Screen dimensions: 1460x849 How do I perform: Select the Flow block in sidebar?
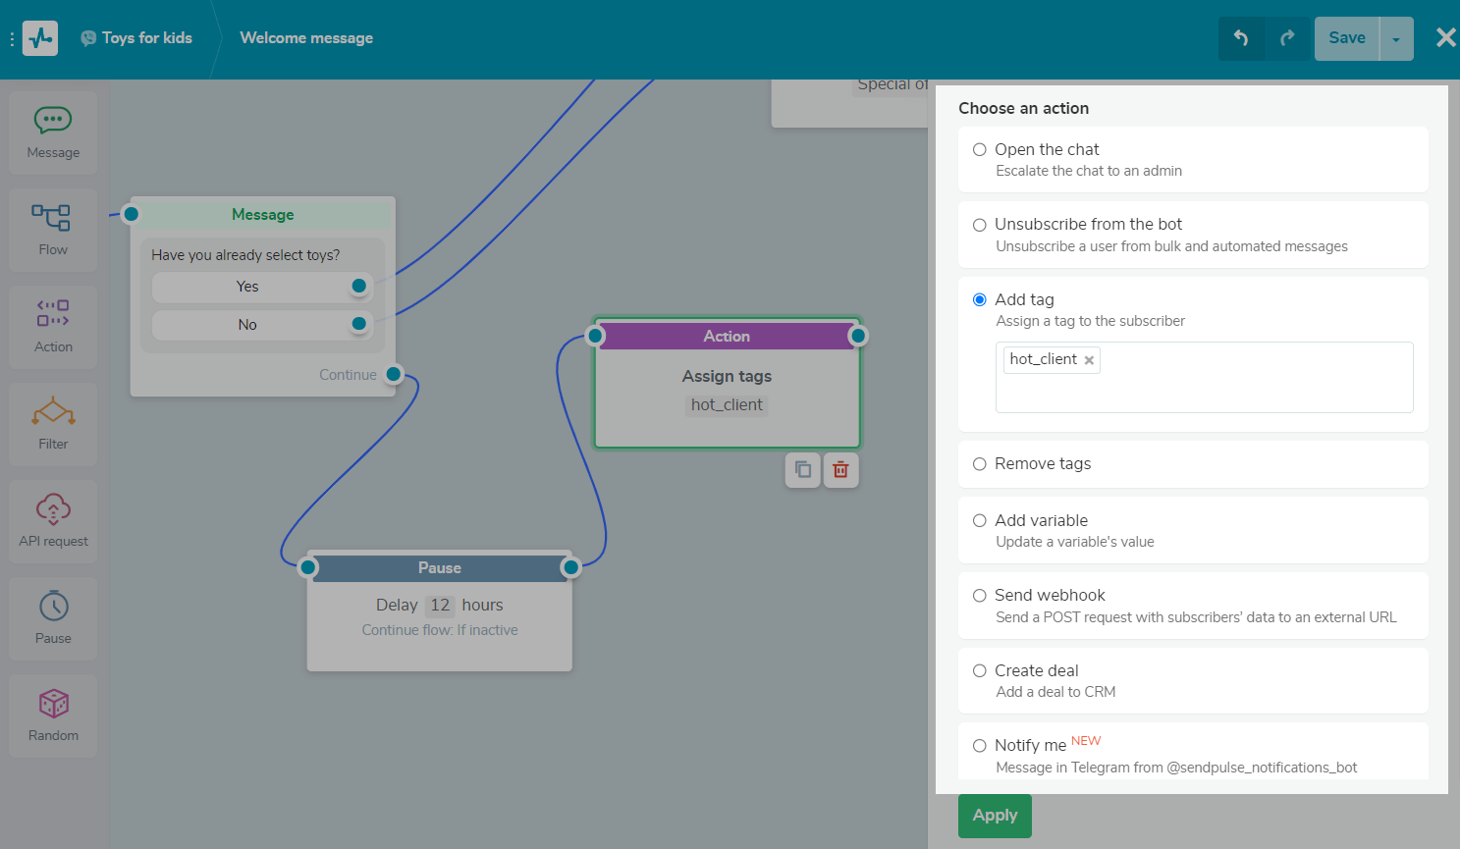53,230
